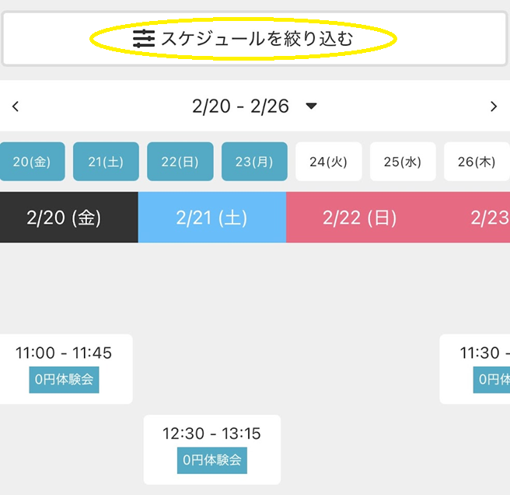Toggle the 20(金) day filter
The width and height of the screenshot is (510, 495).
pos(32,162)
